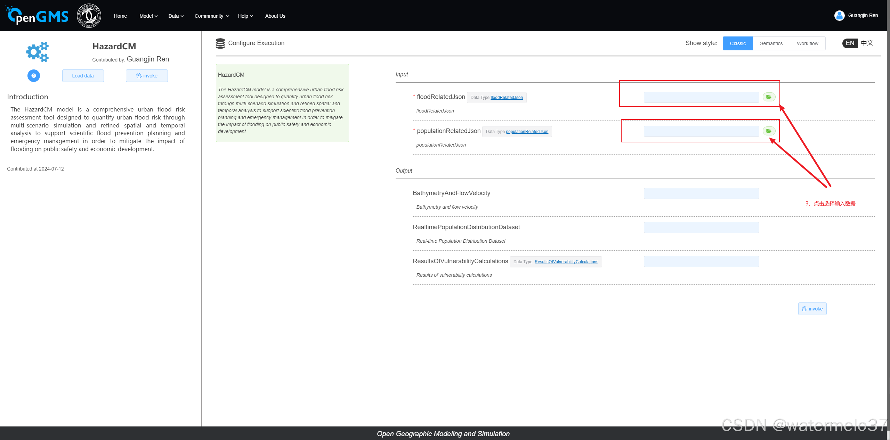The image size is (890, 440).
Task: Switch language to 中文
Action: 867,43
